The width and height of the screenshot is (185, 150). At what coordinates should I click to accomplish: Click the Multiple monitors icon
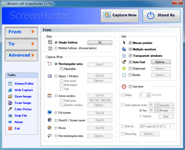tap(124, 49)
